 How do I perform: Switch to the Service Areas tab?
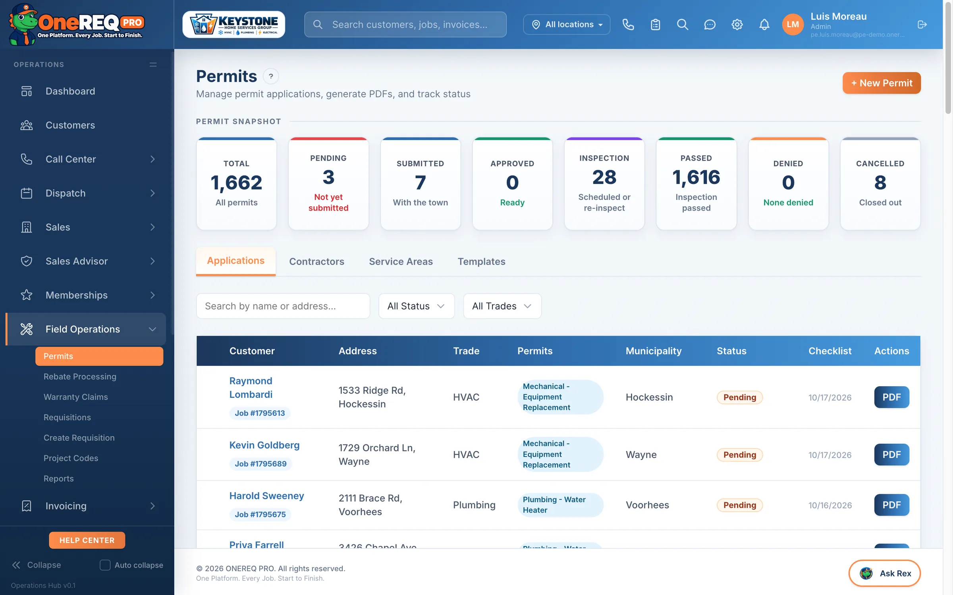pyautogui.click(x=401, y=261)
